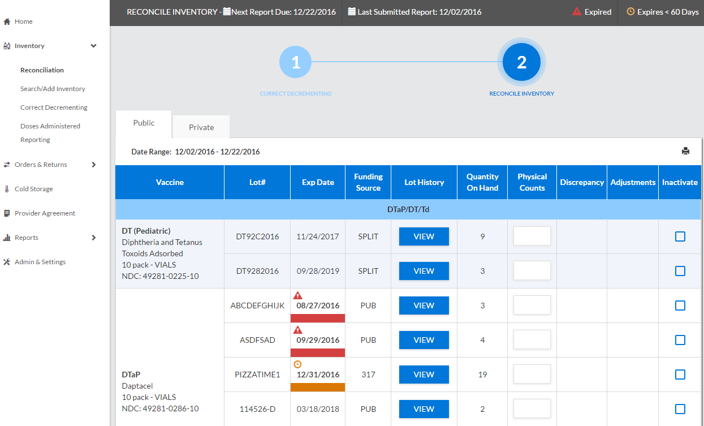
Task: Click the Reports icon in sidebar
Action: [x=6, y=238]
